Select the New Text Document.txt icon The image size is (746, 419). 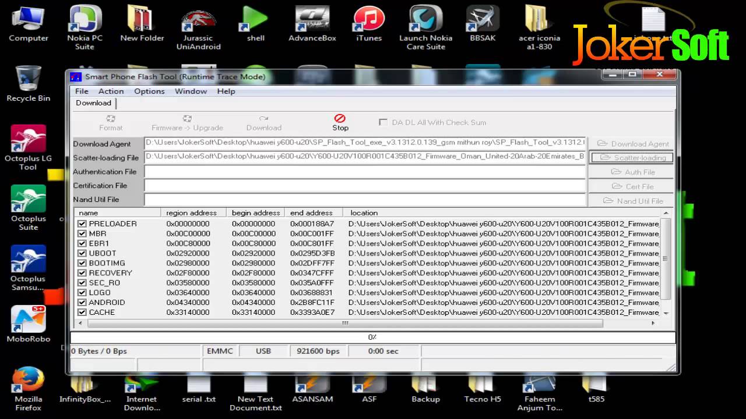[255, 393]
